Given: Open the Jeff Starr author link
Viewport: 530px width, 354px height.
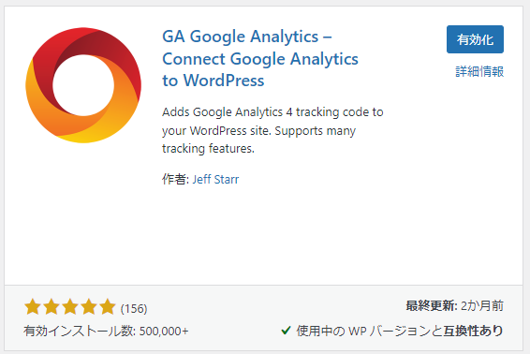Looking at the screenshot, I should [x=215, y=179].
